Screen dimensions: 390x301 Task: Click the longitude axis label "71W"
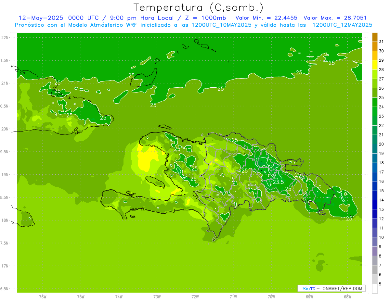click(x=233, y=297)
